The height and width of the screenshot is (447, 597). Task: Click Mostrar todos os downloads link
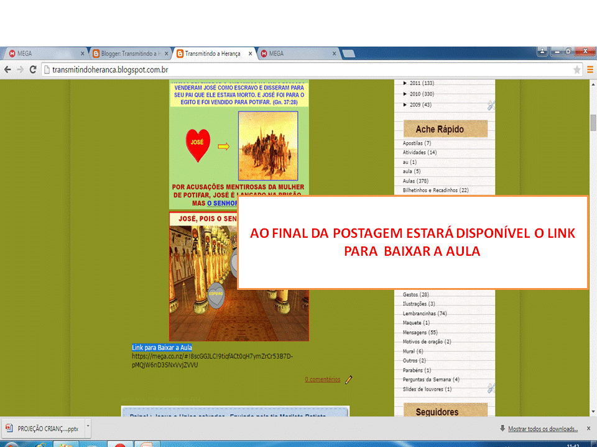pyautogui.click(x=543, y=429)
